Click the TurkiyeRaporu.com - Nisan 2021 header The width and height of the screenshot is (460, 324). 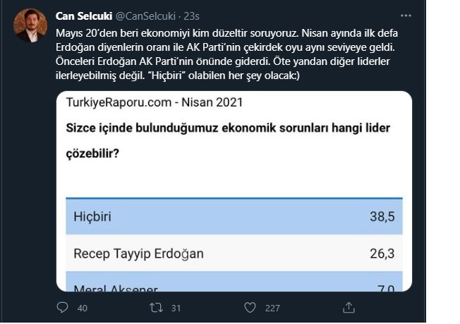coord(155,102)
